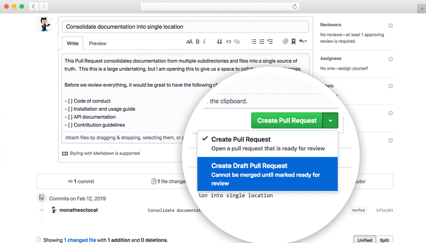
Task: Open a new browser tab with the plus
Action: click(x=422, y=9)
